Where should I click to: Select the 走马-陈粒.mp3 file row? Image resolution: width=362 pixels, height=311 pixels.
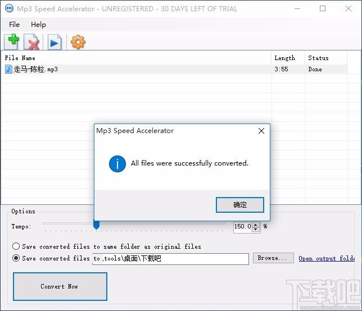pyautogui.click(x=174, y=70)
